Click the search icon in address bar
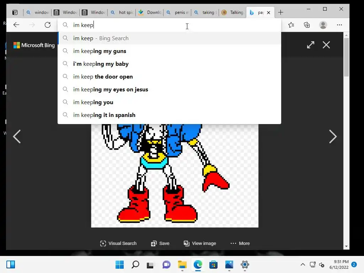 65,25
